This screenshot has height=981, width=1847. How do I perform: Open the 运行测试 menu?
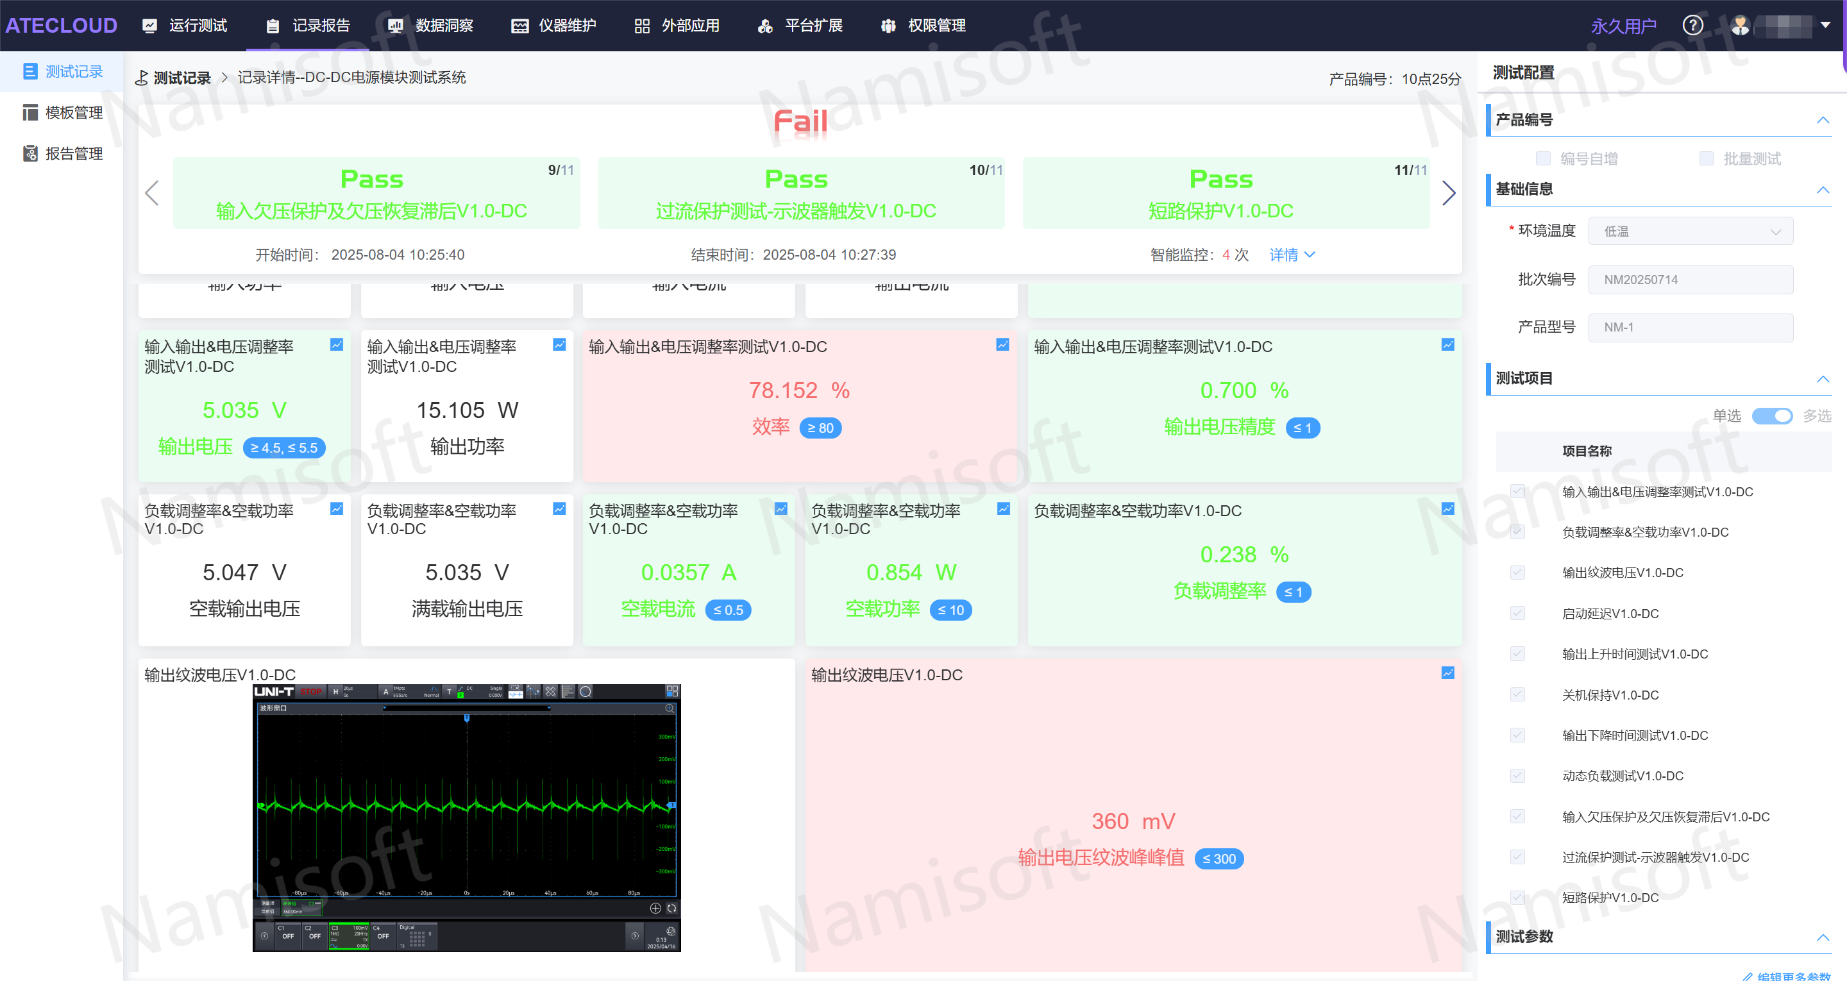[x=184, y=26]
